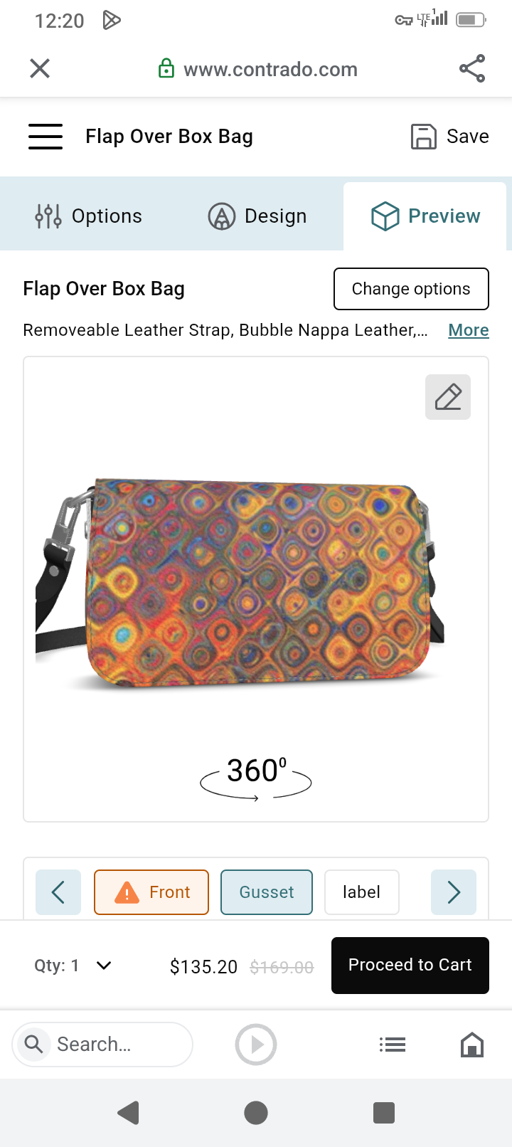Image resolution: width=512 pixels, height=1147 pixels.
Task: Click the pencil edit icon on preview
Action: [x=448, y=397]
